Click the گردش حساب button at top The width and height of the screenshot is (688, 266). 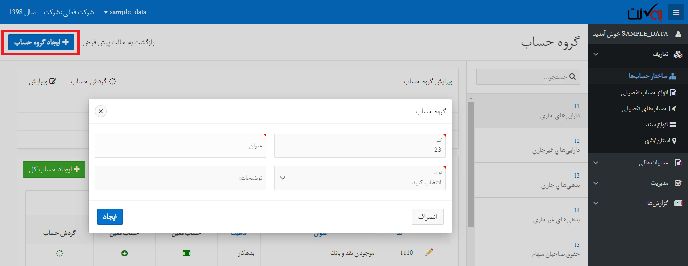tap(93, 81)
